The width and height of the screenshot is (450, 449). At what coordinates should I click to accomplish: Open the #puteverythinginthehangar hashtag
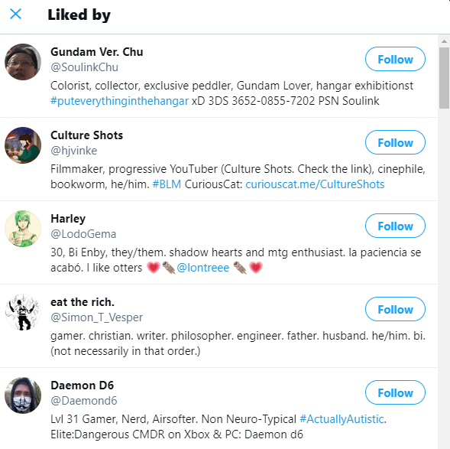point(119,101)
